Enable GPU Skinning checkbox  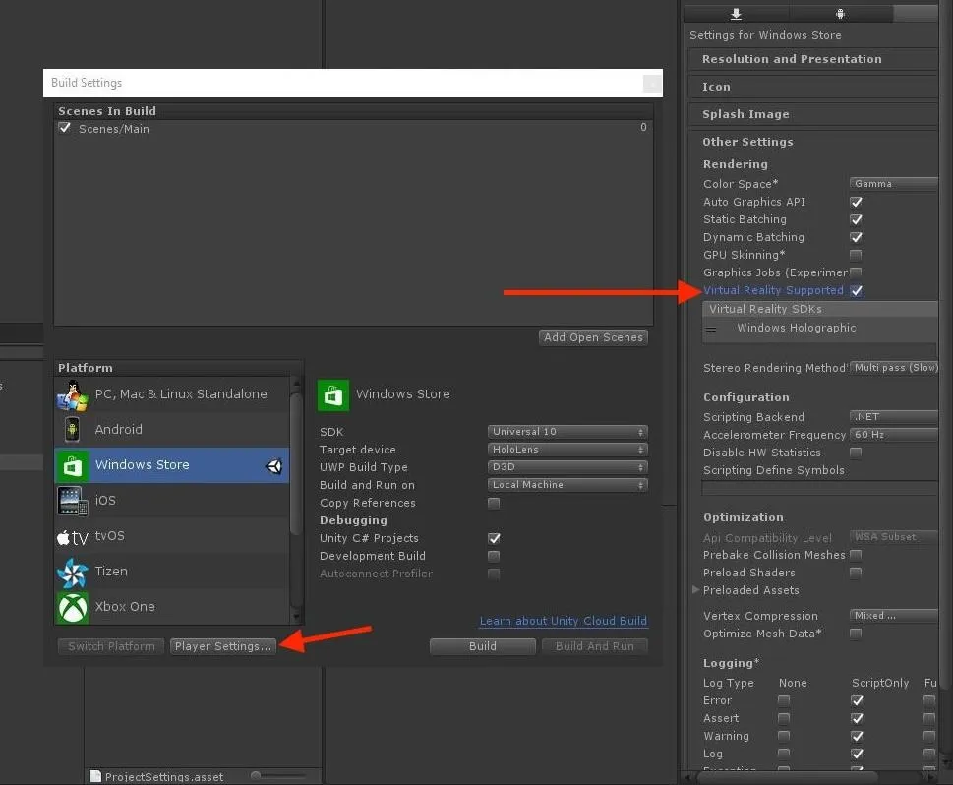(x=856, y=254)
